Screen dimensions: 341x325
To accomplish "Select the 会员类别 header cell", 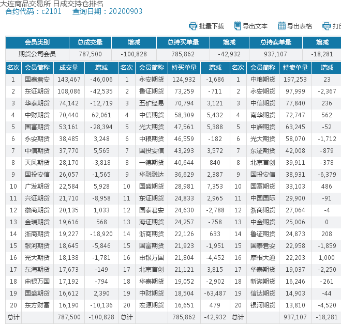I will coord(37,42).
